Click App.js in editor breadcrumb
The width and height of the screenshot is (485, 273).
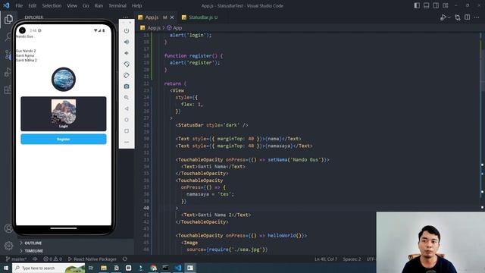pyautogui.click(x=151, y=28)
